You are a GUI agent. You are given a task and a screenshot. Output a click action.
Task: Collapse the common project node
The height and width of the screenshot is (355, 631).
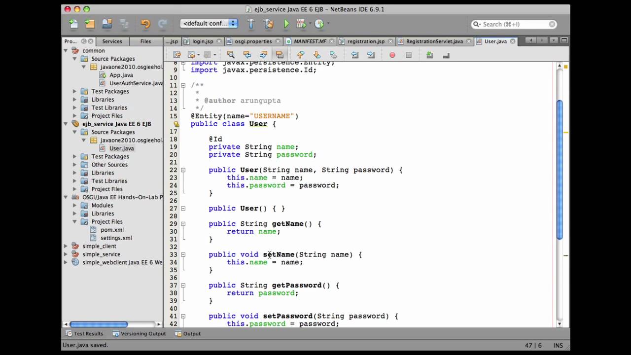(x=66, y=50)
